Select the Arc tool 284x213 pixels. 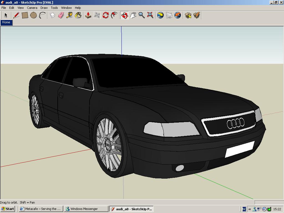point(42,15)
